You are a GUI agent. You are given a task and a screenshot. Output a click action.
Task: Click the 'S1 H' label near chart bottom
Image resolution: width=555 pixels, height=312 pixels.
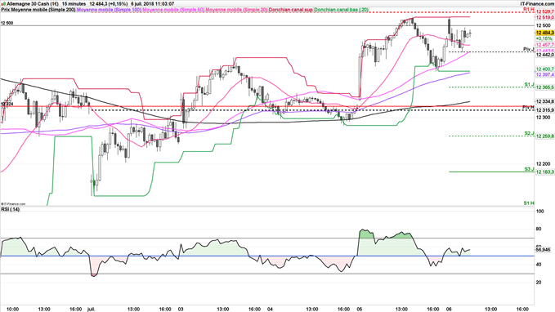pyautogui.click(x=529, y=203)
